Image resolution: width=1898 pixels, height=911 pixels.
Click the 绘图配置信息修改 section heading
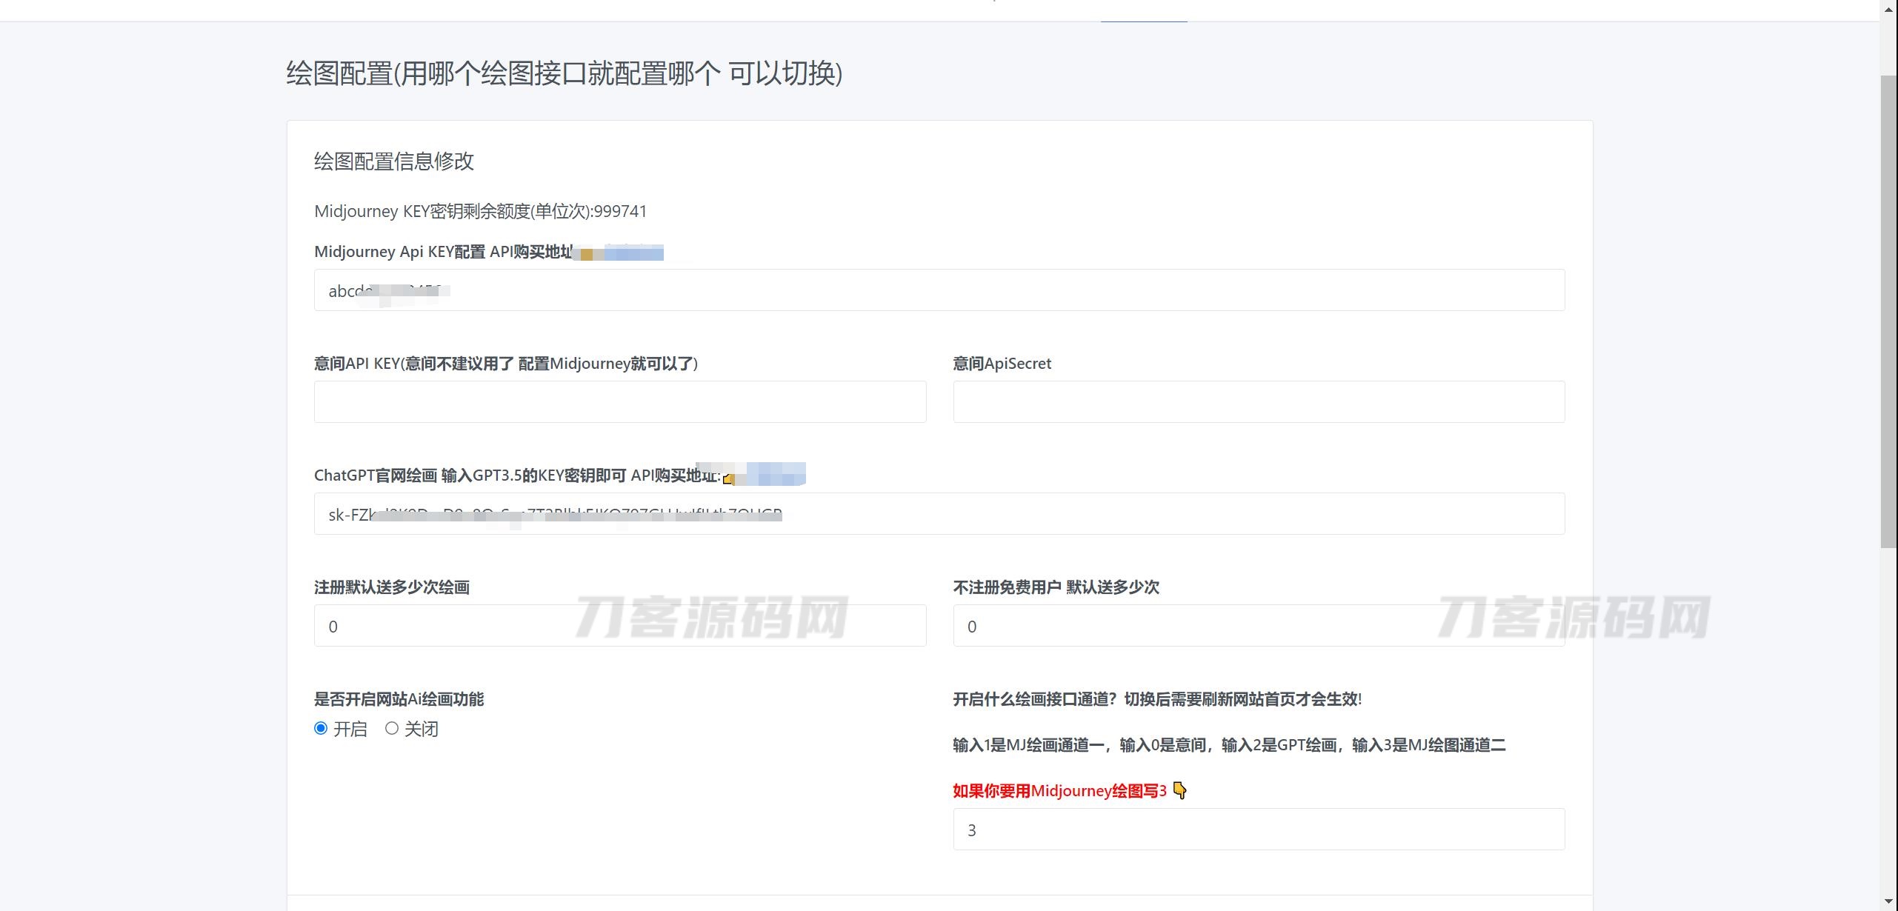click(393, 161)
